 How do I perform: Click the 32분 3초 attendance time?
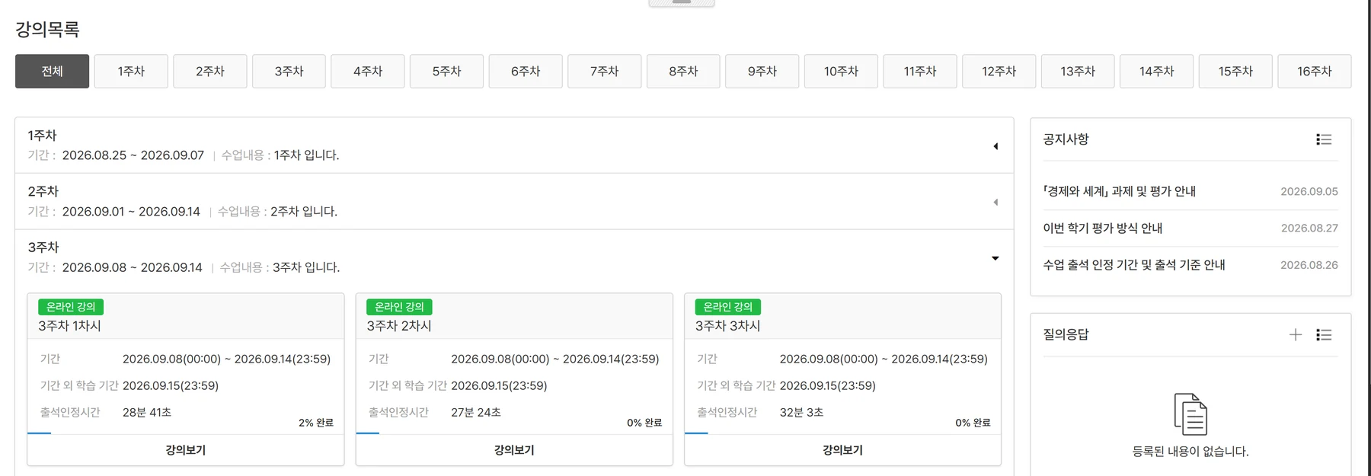(801, 412)
